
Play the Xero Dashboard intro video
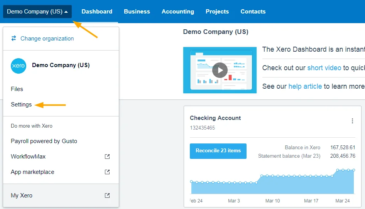coord(220,70)
